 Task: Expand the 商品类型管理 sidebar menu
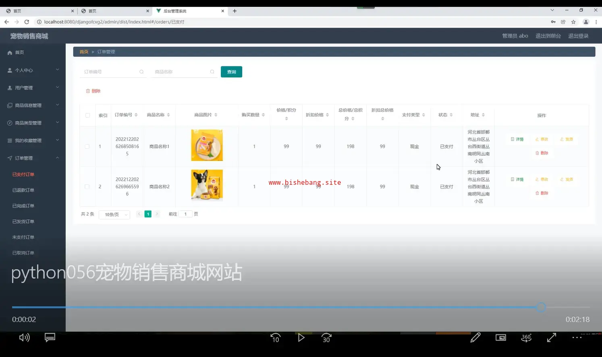[33, 123]
